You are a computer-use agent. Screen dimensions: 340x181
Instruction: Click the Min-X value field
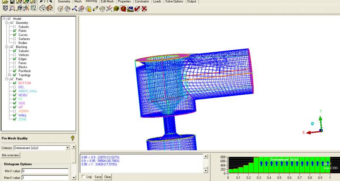click(x=45, y=171)
